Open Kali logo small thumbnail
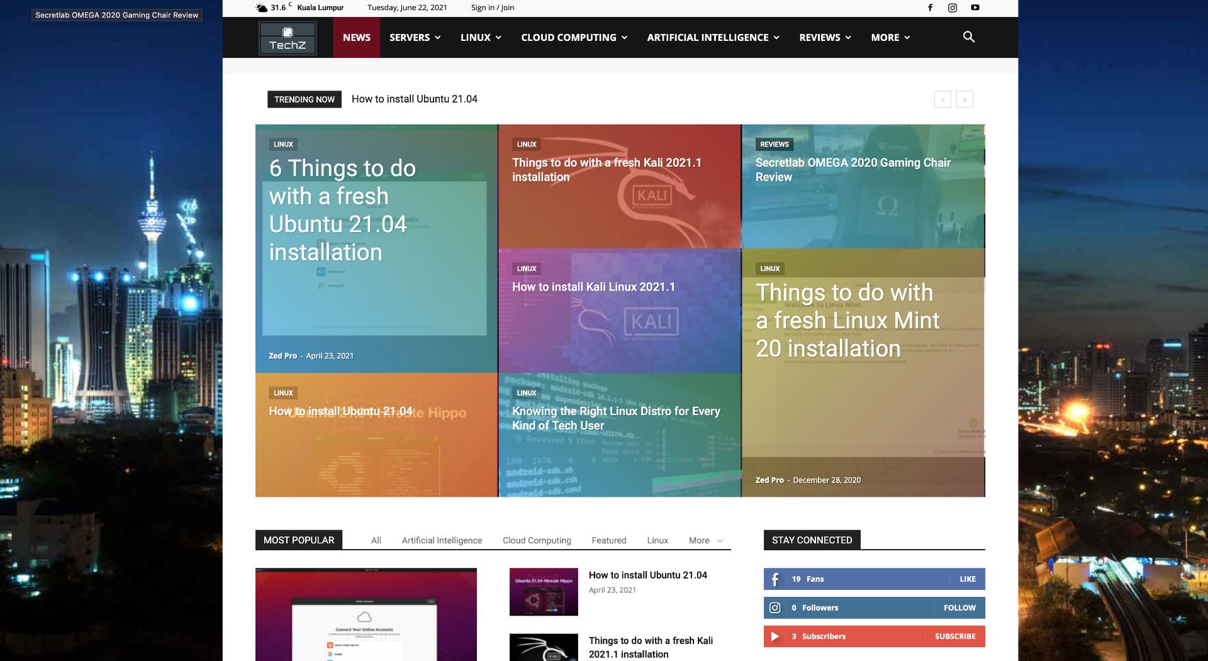Image resolution: width=1208 pixels, height=661 pixels. (x=544, y=647)
